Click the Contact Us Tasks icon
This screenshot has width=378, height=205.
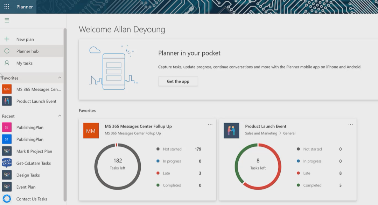pos(7,199)
